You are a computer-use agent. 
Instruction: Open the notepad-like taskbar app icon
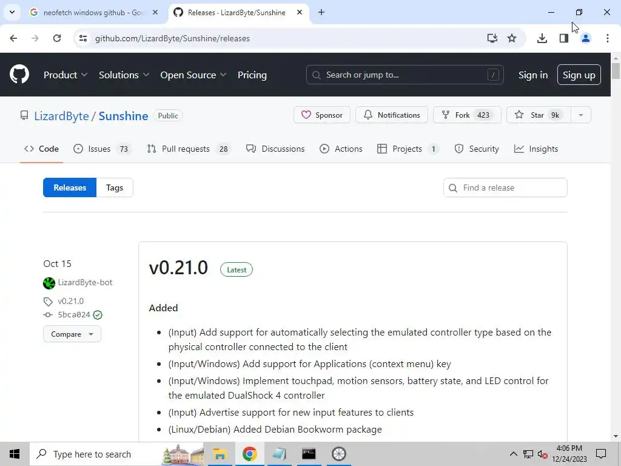pyautogui.click(x=279, y=454)
